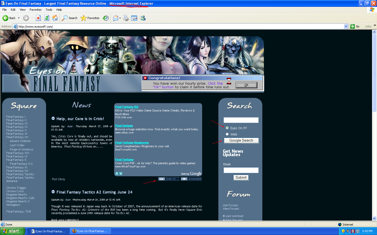Screen dimensions: 377x235
Task: Expand the Links toolbar chevron
Action: tap(375, 25)
